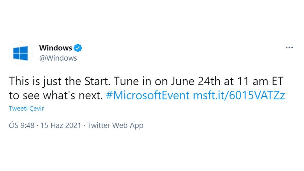Select the verified badge next to Windows
This screenshot has width=304, height=171.
(78, 48)
